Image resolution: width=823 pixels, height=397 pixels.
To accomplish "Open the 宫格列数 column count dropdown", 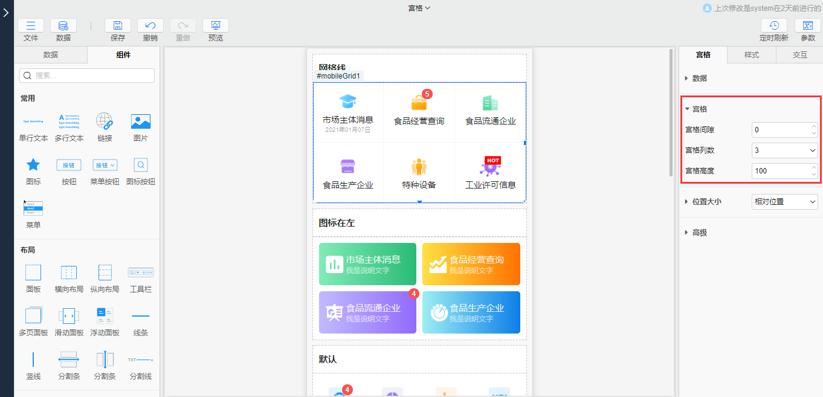I will tap(785, 150).
